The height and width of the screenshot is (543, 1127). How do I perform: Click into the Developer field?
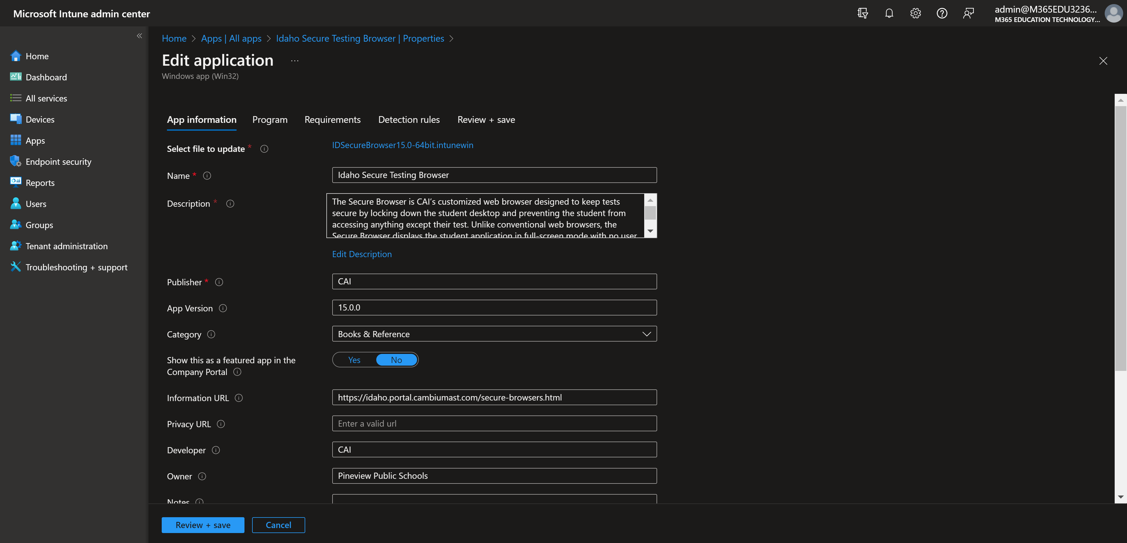pyautogui.click(x=494, y=450)
